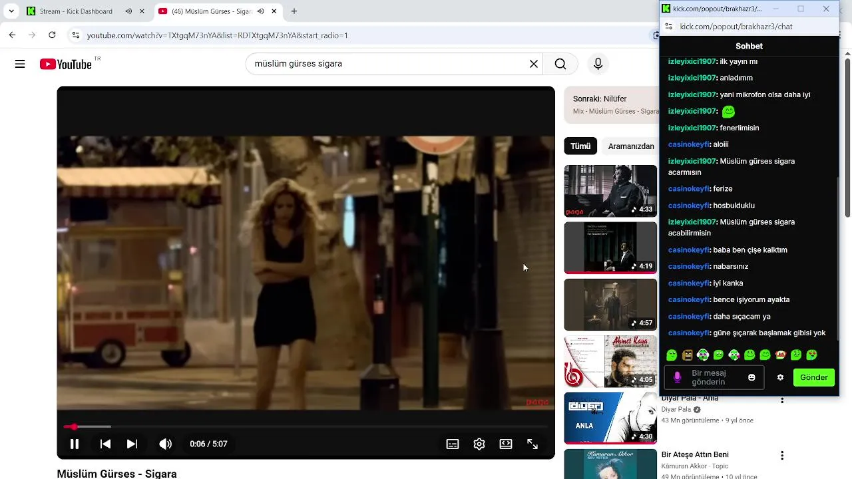
Task: Open the Diyar Pala ANLA thumbnail
Action: 610,418
